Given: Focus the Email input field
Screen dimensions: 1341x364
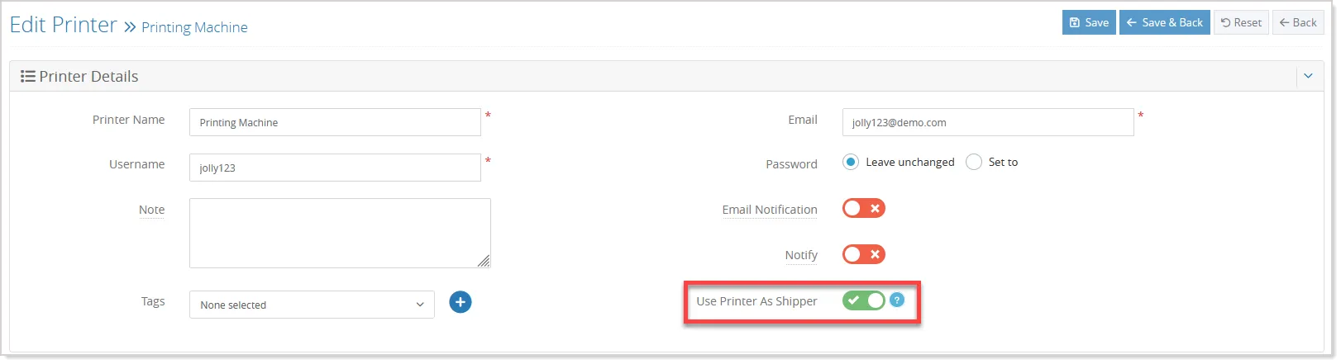Looking at the screenshot, I should click(988, 122).
